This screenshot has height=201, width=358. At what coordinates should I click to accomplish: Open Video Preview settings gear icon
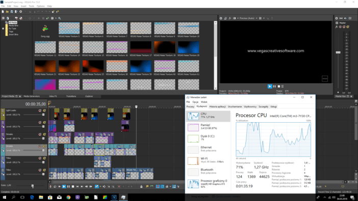[221, 18]
